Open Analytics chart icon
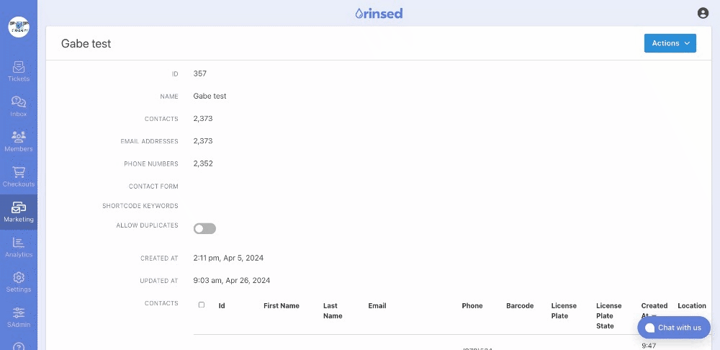The width and height of the screenshot is (720, 350). tap(19, 243)
